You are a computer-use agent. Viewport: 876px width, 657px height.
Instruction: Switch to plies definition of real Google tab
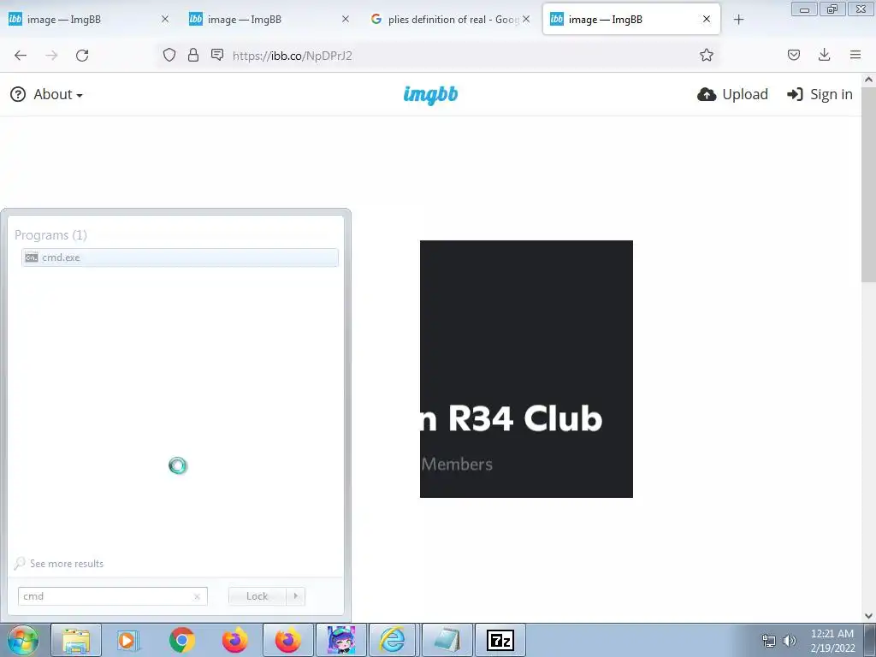pos(450,19)
